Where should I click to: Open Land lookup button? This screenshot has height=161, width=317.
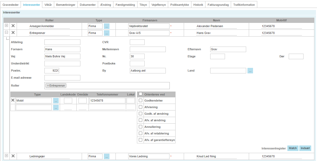point(250,71)
